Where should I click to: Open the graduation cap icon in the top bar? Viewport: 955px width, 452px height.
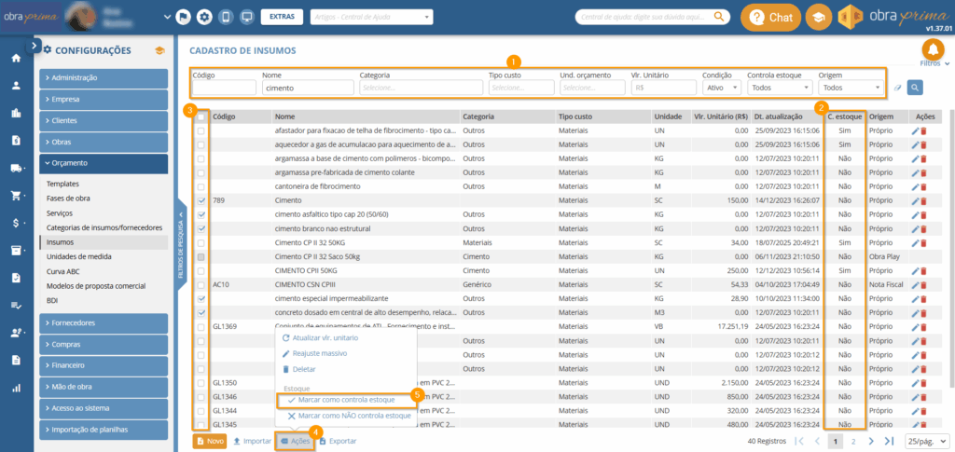[819, 18]
